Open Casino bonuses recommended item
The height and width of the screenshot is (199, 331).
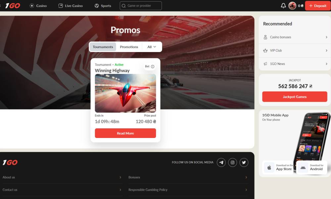(295, 37)
